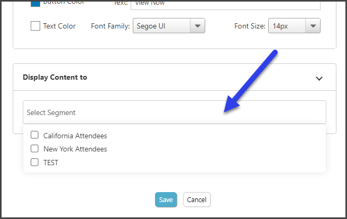Check the California Attendees checkbox
347x219 pixels.
34,135
